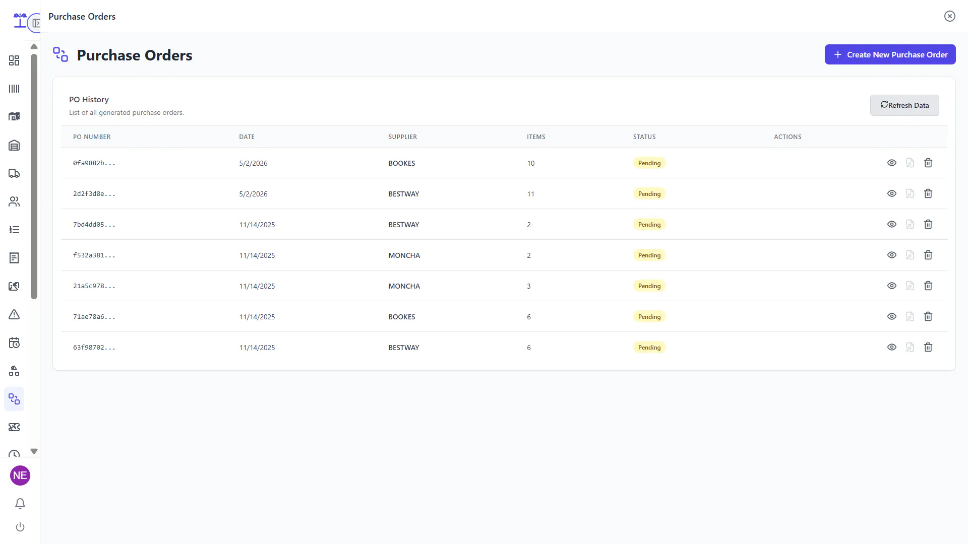This screenshot has width=968, height=544.
Task: Click the SUPPLIER column header
Action: 402,137
